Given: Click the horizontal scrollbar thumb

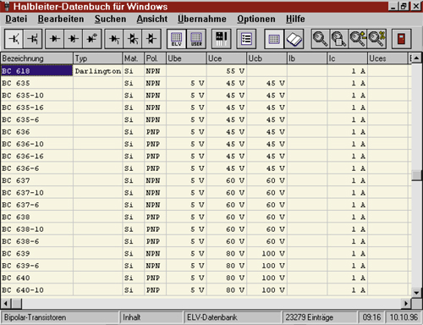Looking at the screenshot, I should 17,304.
